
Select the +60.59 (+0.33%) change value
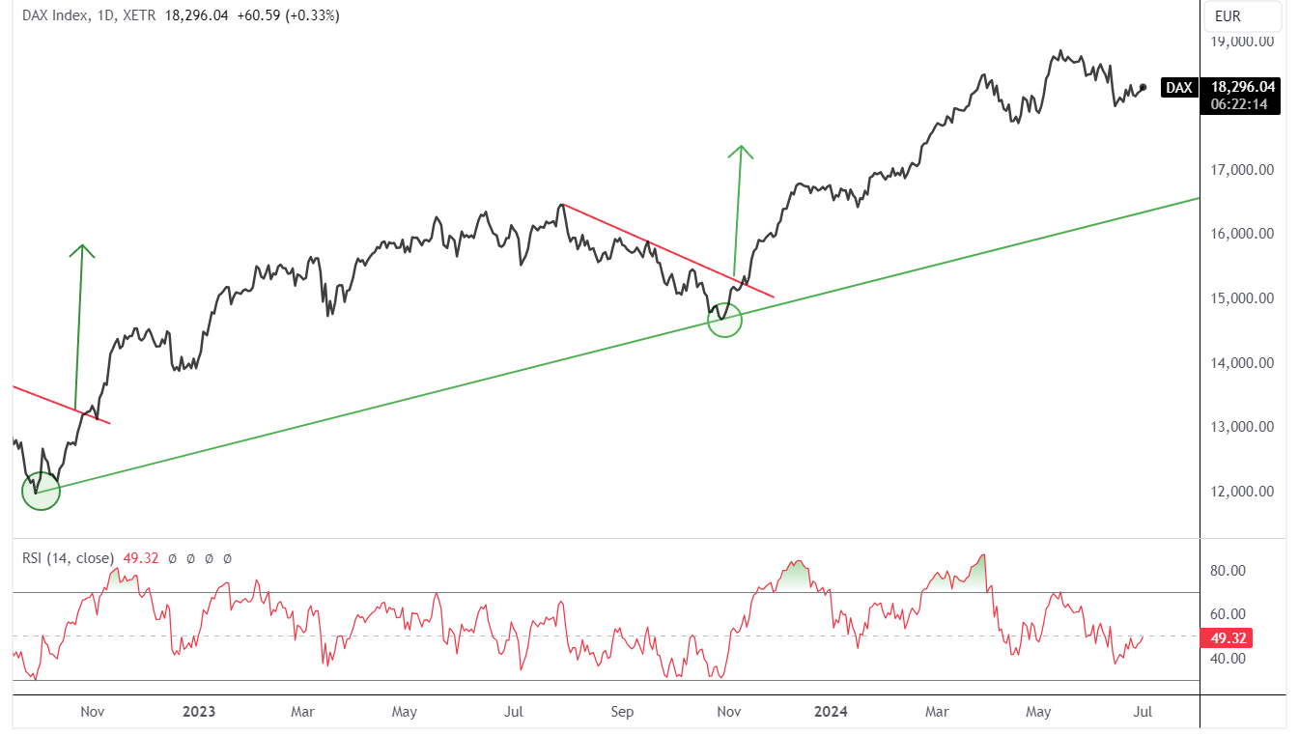(x=287, y=15)
